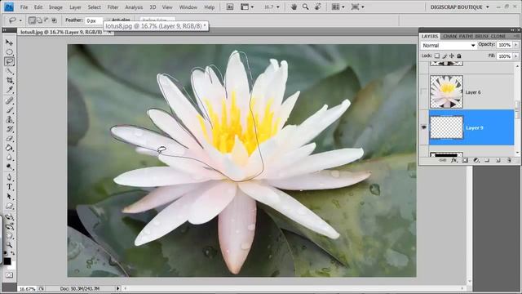Image resolution: width=522 pixels, height=294 pixels.
Task: Select the Move tool
Action: click(9, 42)
